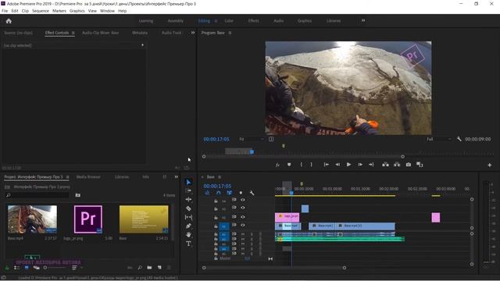Switch to the Audio Clip Mixer tab

pos(101,33)
